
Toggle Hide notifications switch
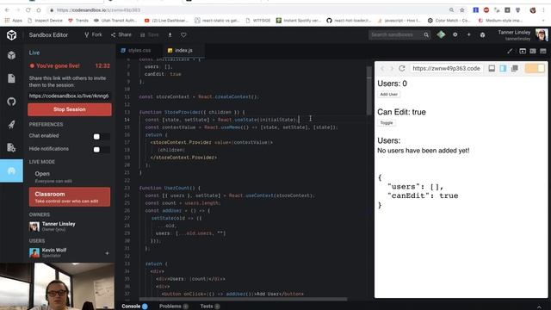click(x=102, y=150)
